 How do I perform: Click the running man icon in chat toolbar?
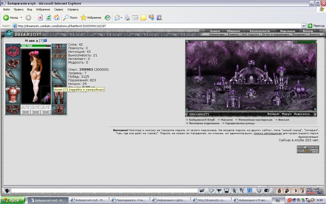pyautogui.click(x=234, y=191)
